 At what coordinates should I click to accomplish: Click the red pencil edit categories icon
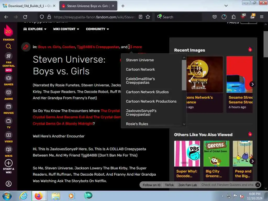(x=26, y=47)
